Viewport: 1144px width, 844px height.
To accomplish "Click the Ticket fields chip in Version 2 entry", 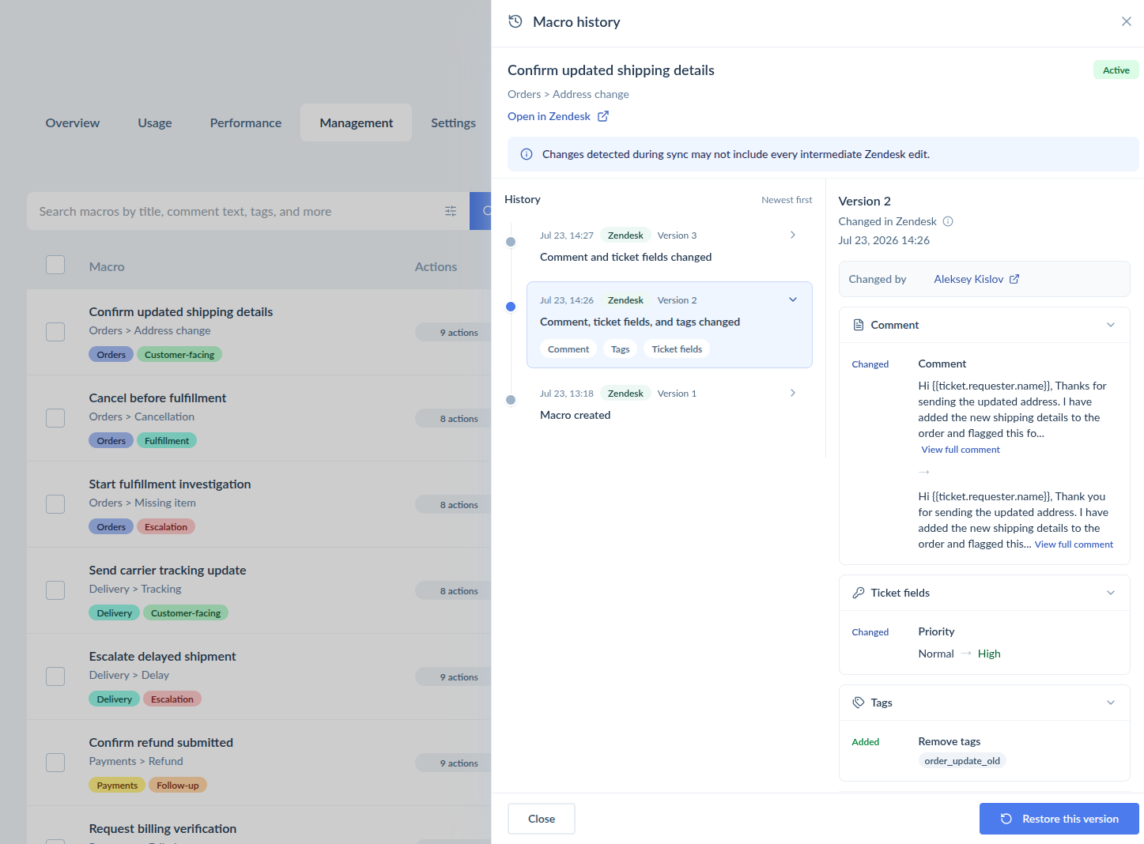I will click(677, 349).
